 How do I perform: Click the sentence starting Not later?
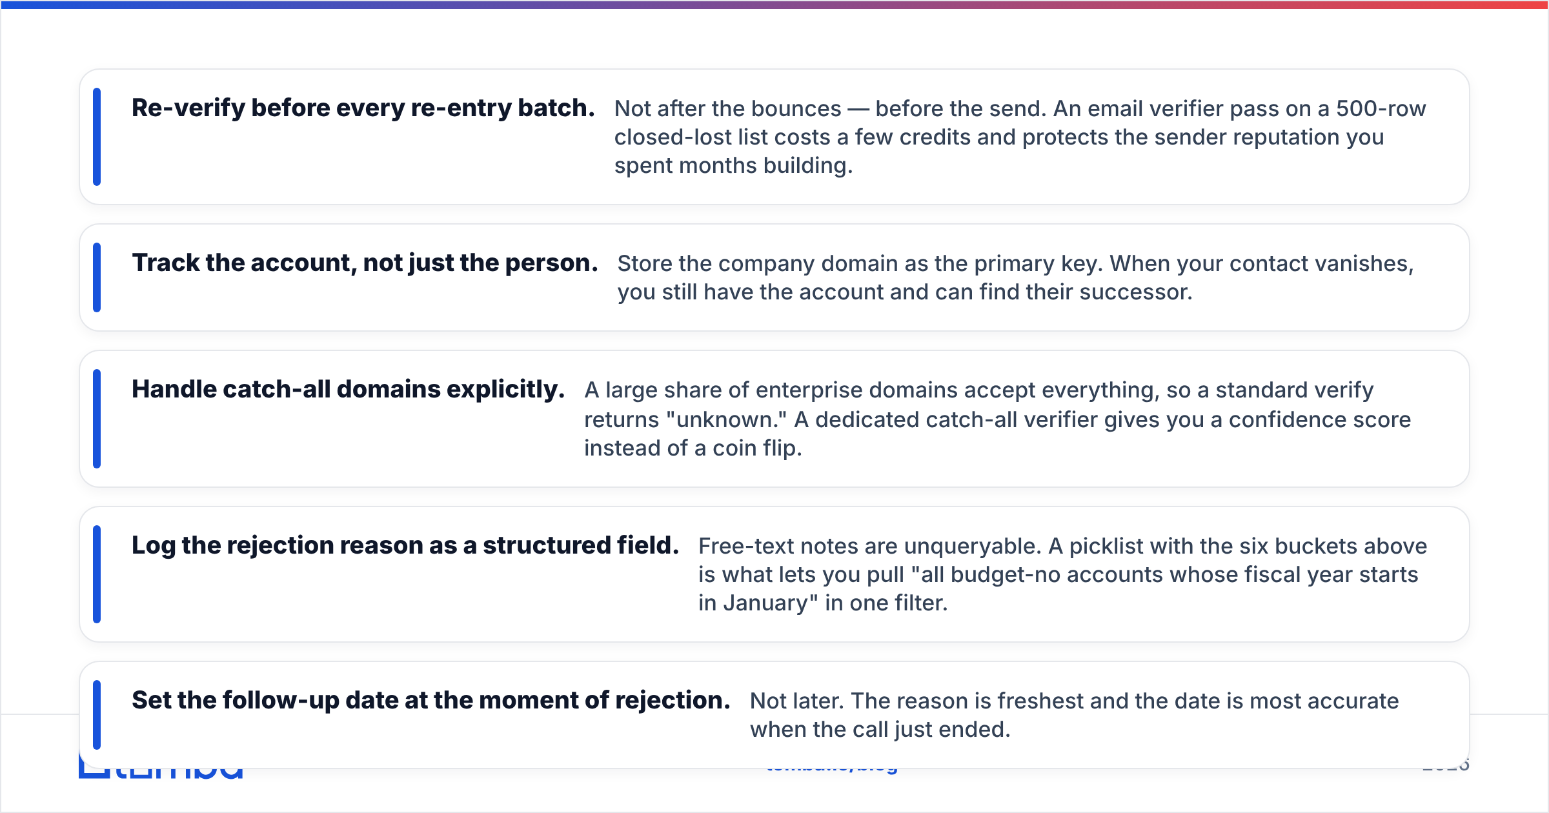[1074, 715]
